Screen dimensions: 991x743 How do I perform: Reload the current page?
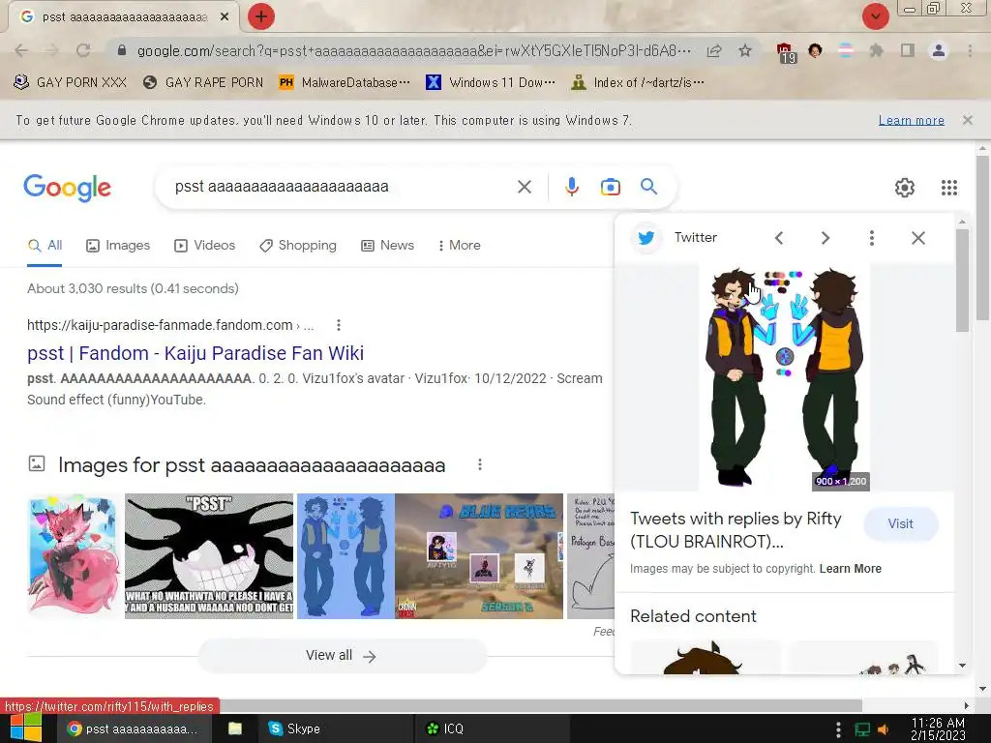point(83,50)
